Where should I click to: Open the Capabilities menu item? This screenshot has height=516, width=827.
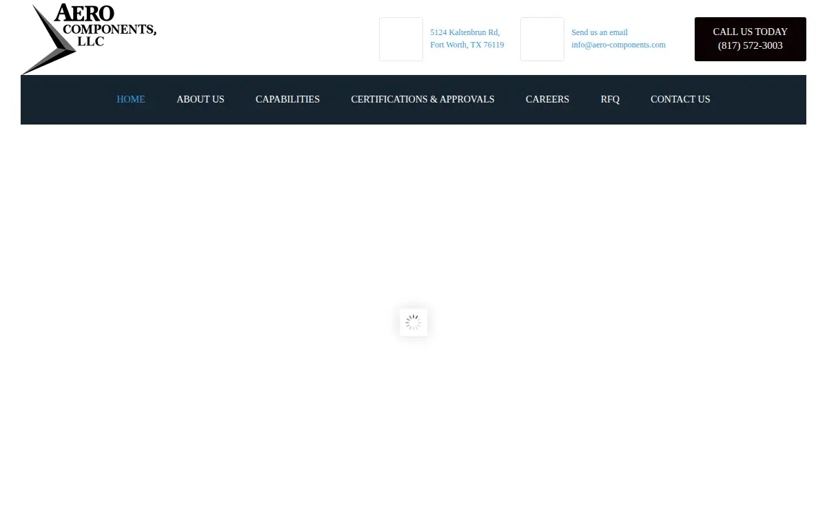click(287, 99)
